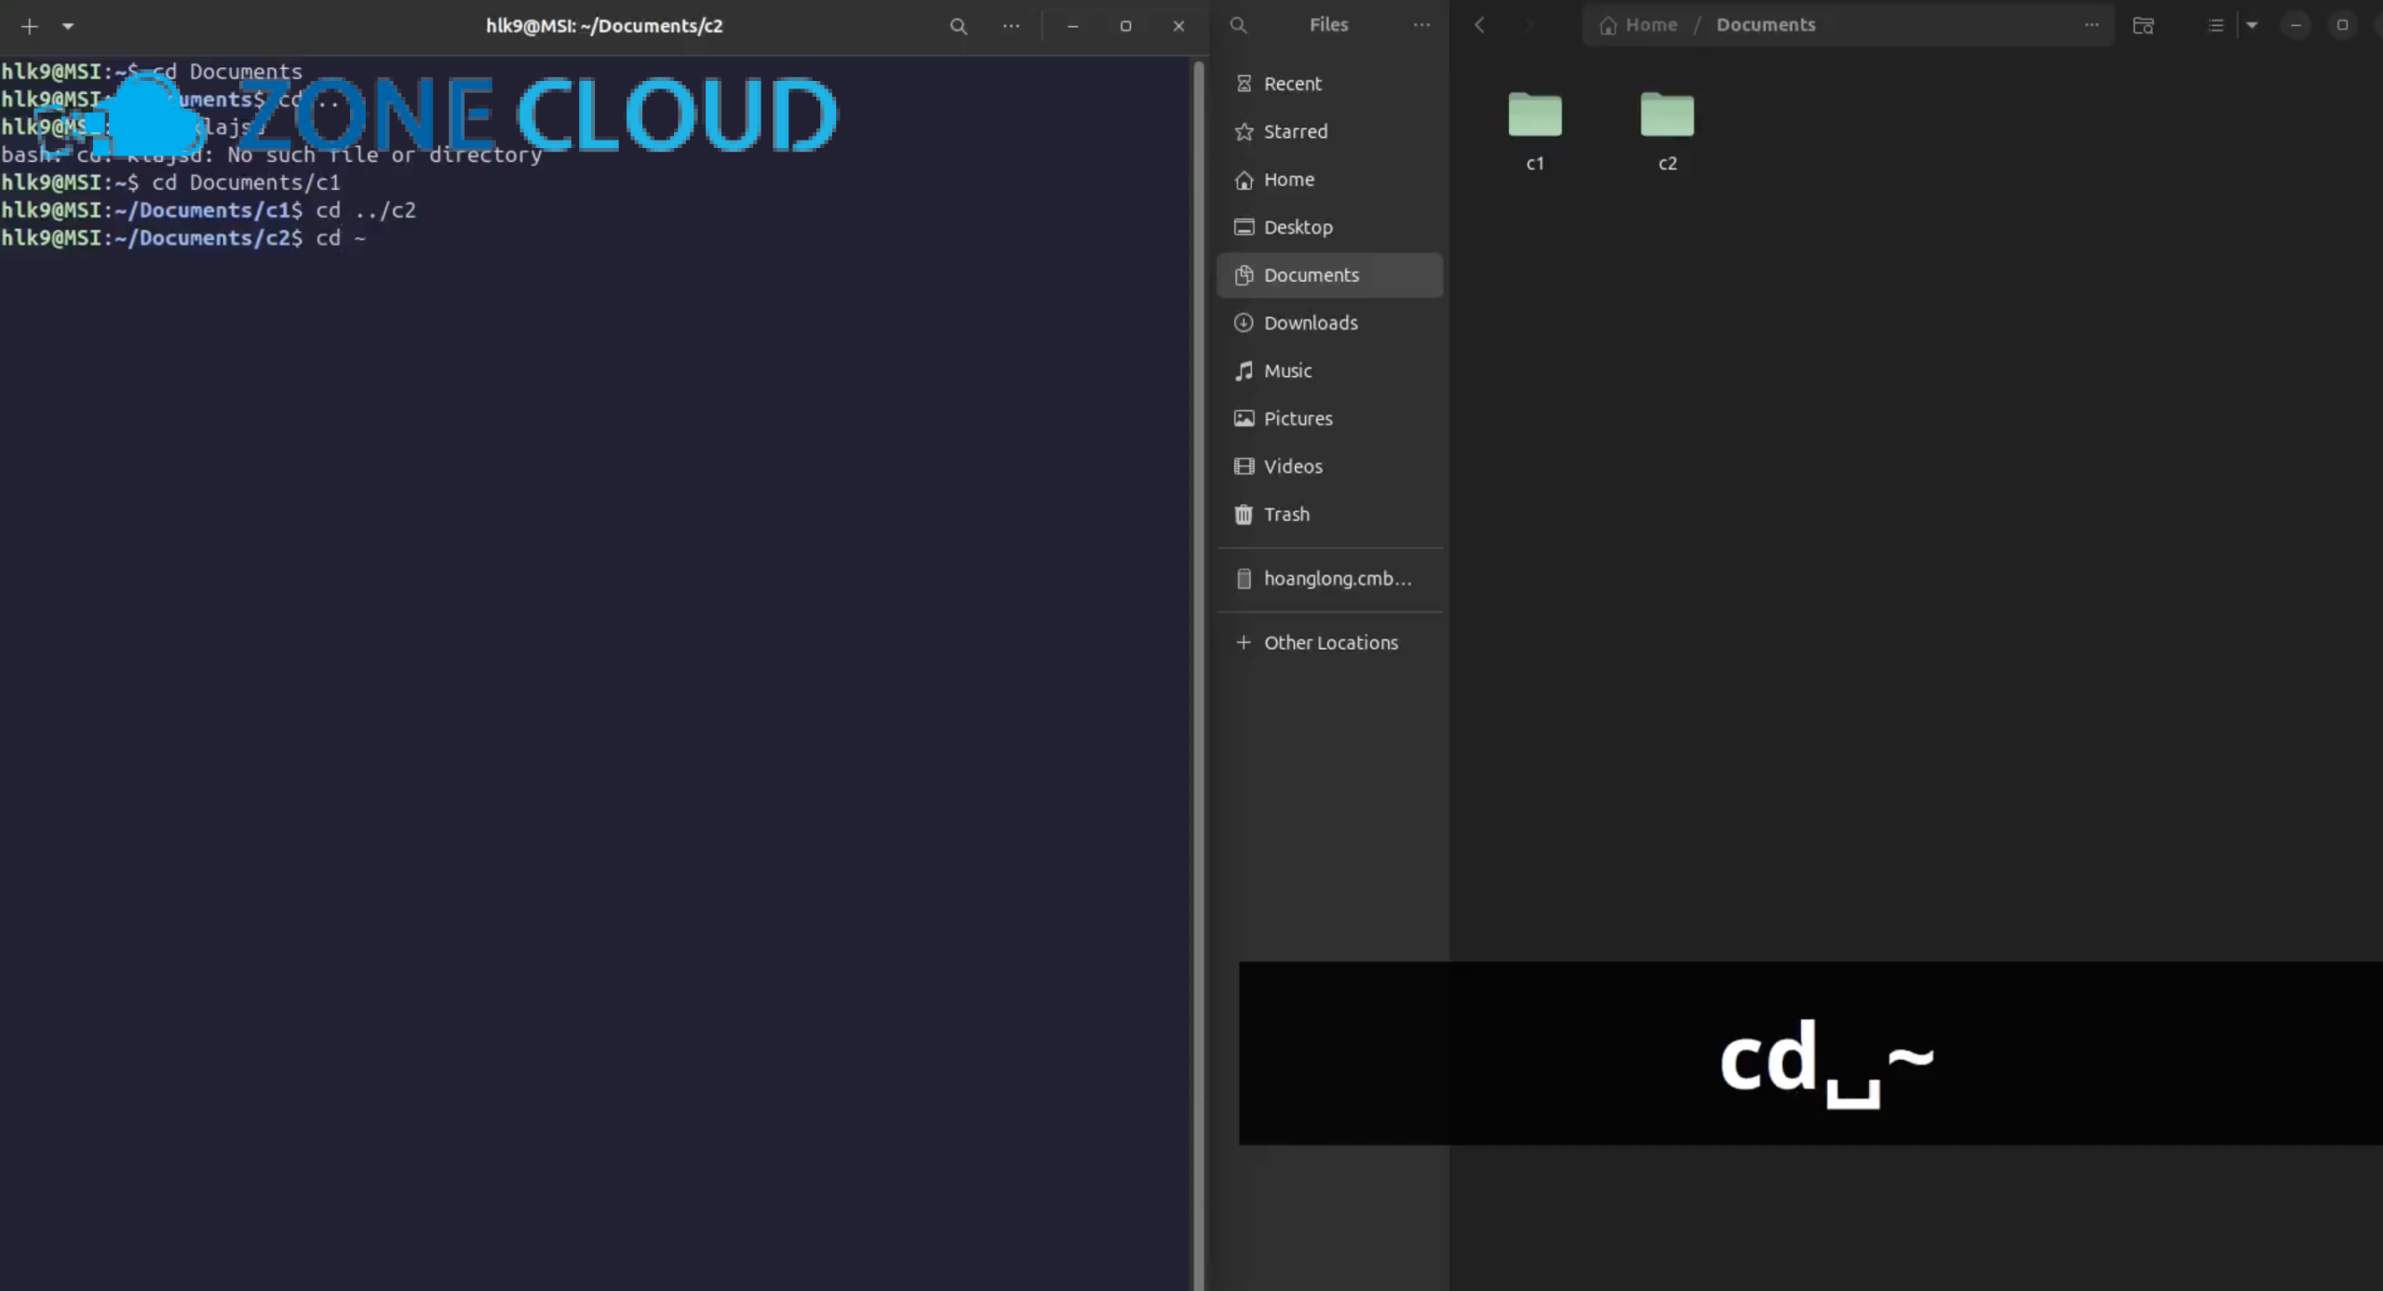Image resolution: width=2383 pixels, height=1291 pixels.
Task: Open Videos in the Files sidebar
Action: [x=1329, y=466]
